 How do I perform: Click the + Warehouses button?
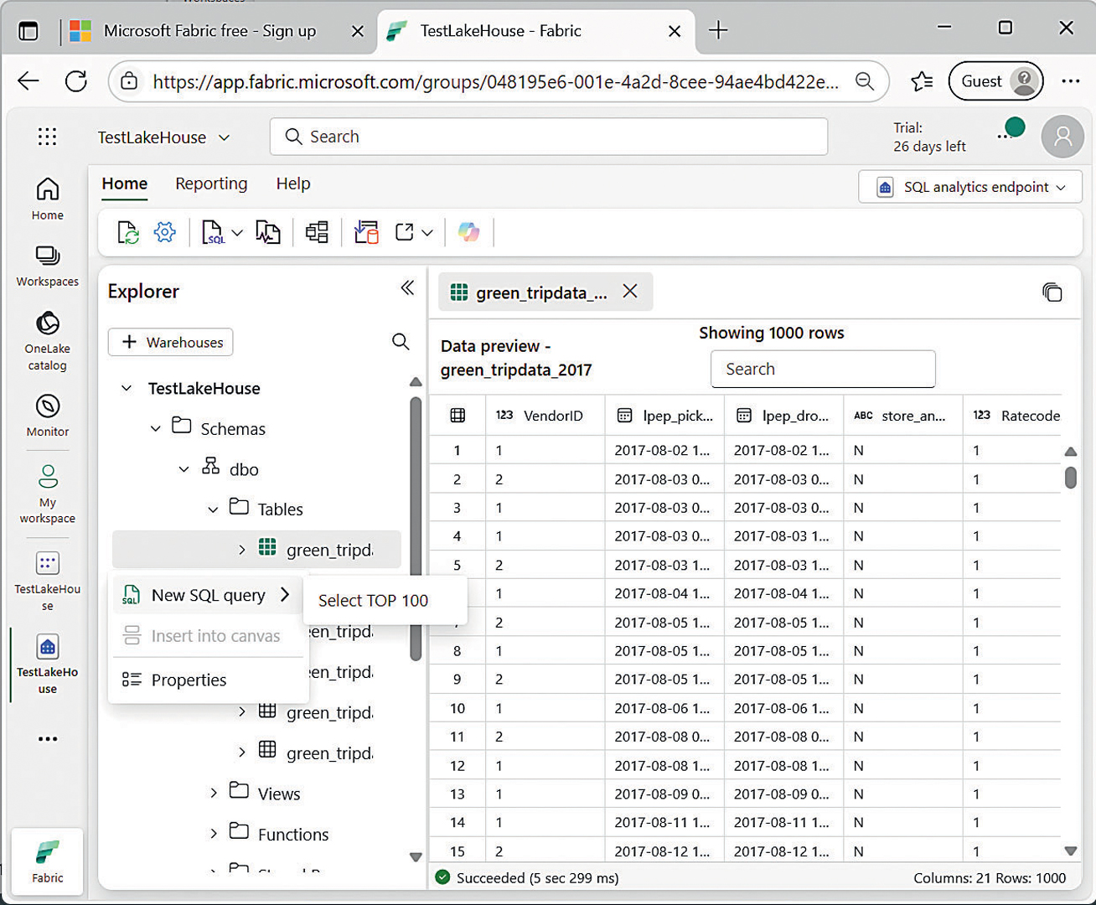coord(171,342)
